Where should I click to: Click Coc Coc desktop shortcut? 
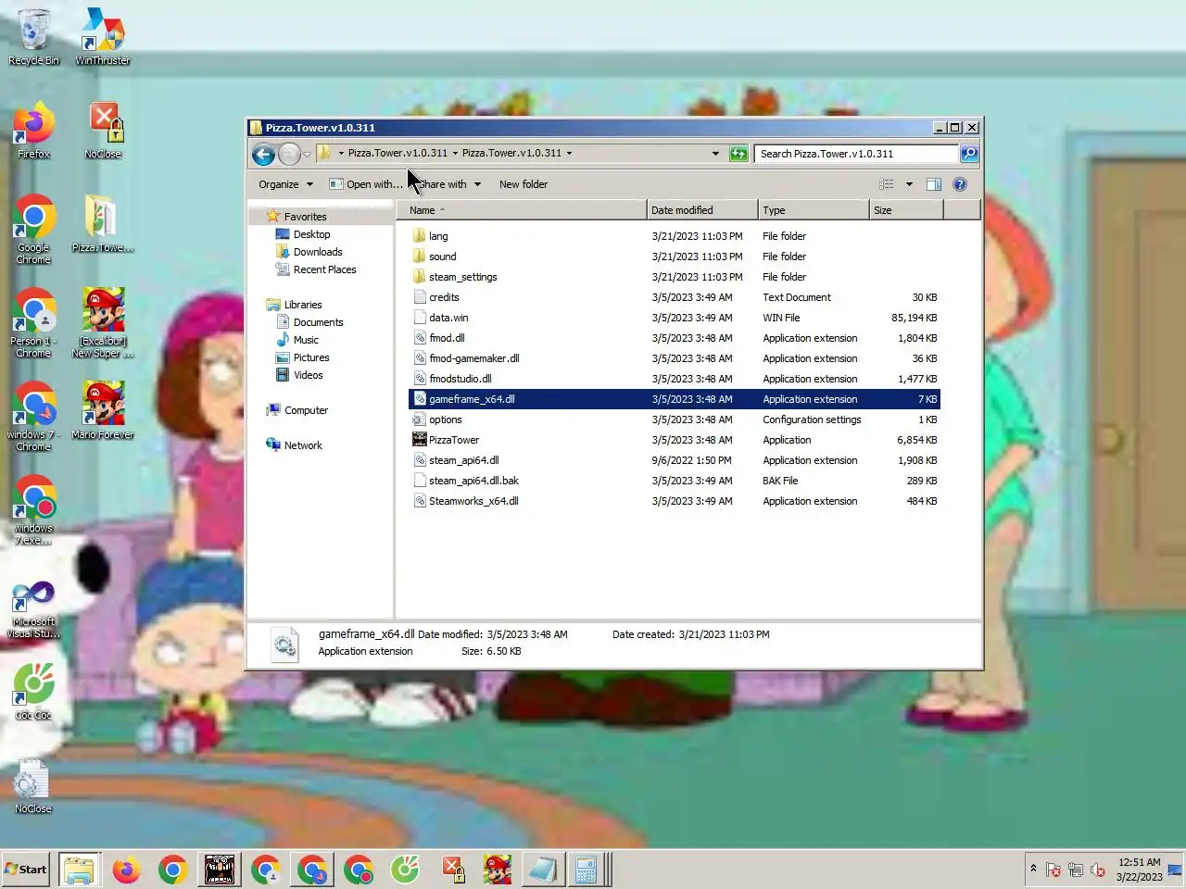click(33, 693)
